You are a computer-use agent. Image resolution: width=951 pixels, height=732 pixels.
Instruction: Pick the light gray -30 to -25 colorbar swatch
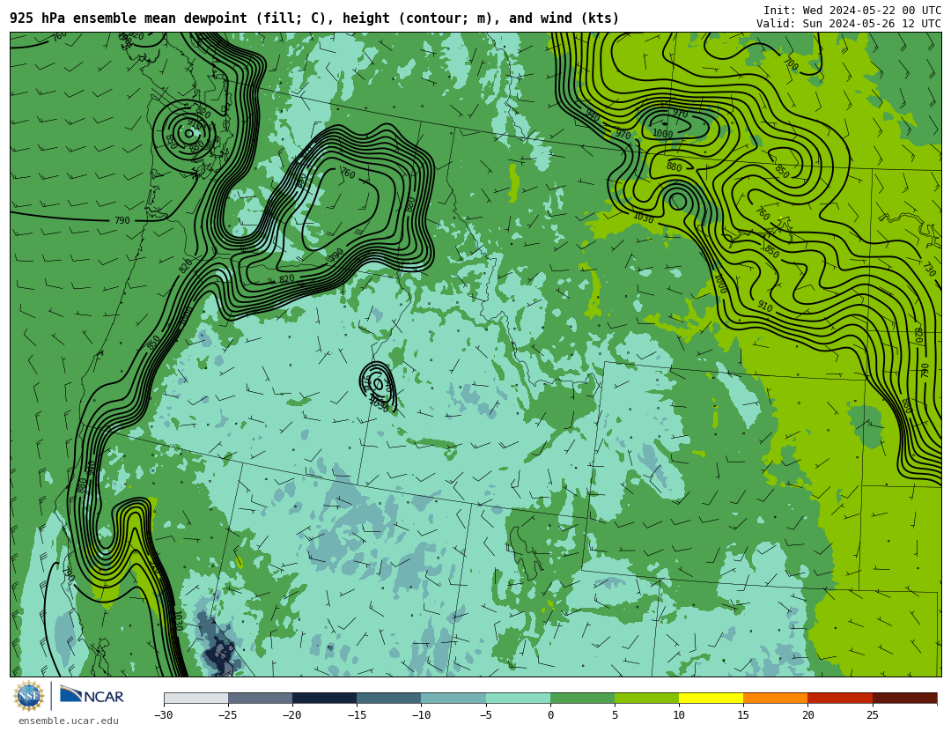coord(195,698)
